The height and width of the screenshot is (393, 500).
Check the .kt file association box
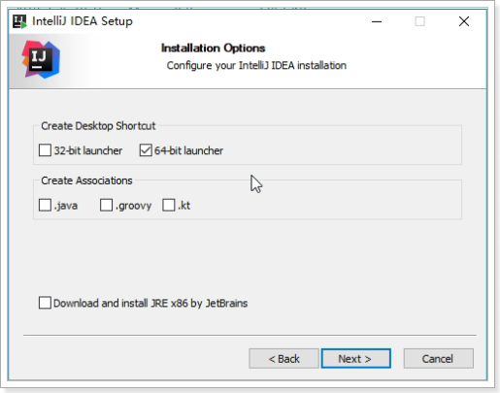(x=169, y=205)
